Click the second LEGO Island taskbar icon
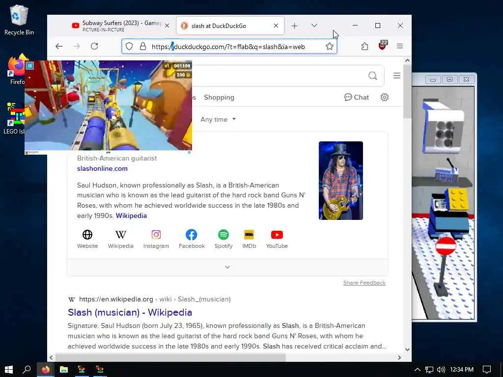The height and width of the screenshot is (377, 503). [99, 369]
